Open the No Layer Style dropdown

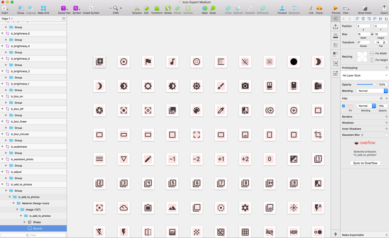pos(364,75)
